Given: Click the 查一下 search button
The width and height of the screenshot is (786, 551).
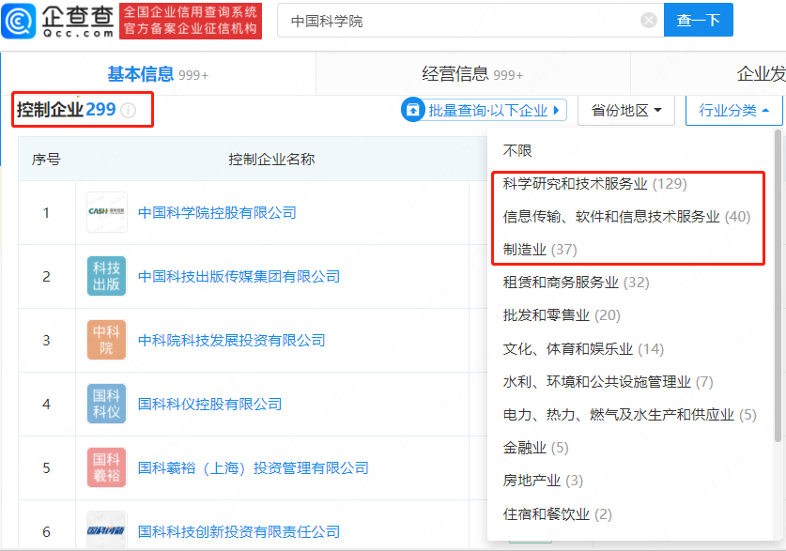Looking at the screenshot, I should pos(699,20).
